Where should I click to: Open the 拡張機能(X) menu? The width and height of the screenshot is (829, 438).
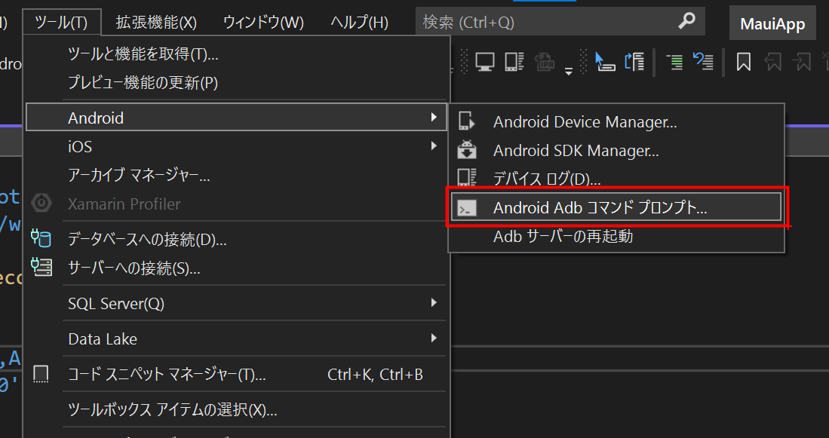[x=156, y=22]
